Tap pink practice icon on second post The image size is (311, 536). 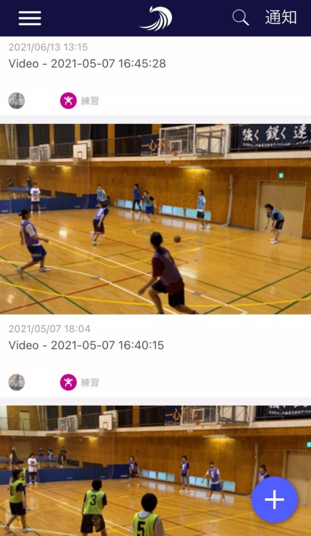69,382
